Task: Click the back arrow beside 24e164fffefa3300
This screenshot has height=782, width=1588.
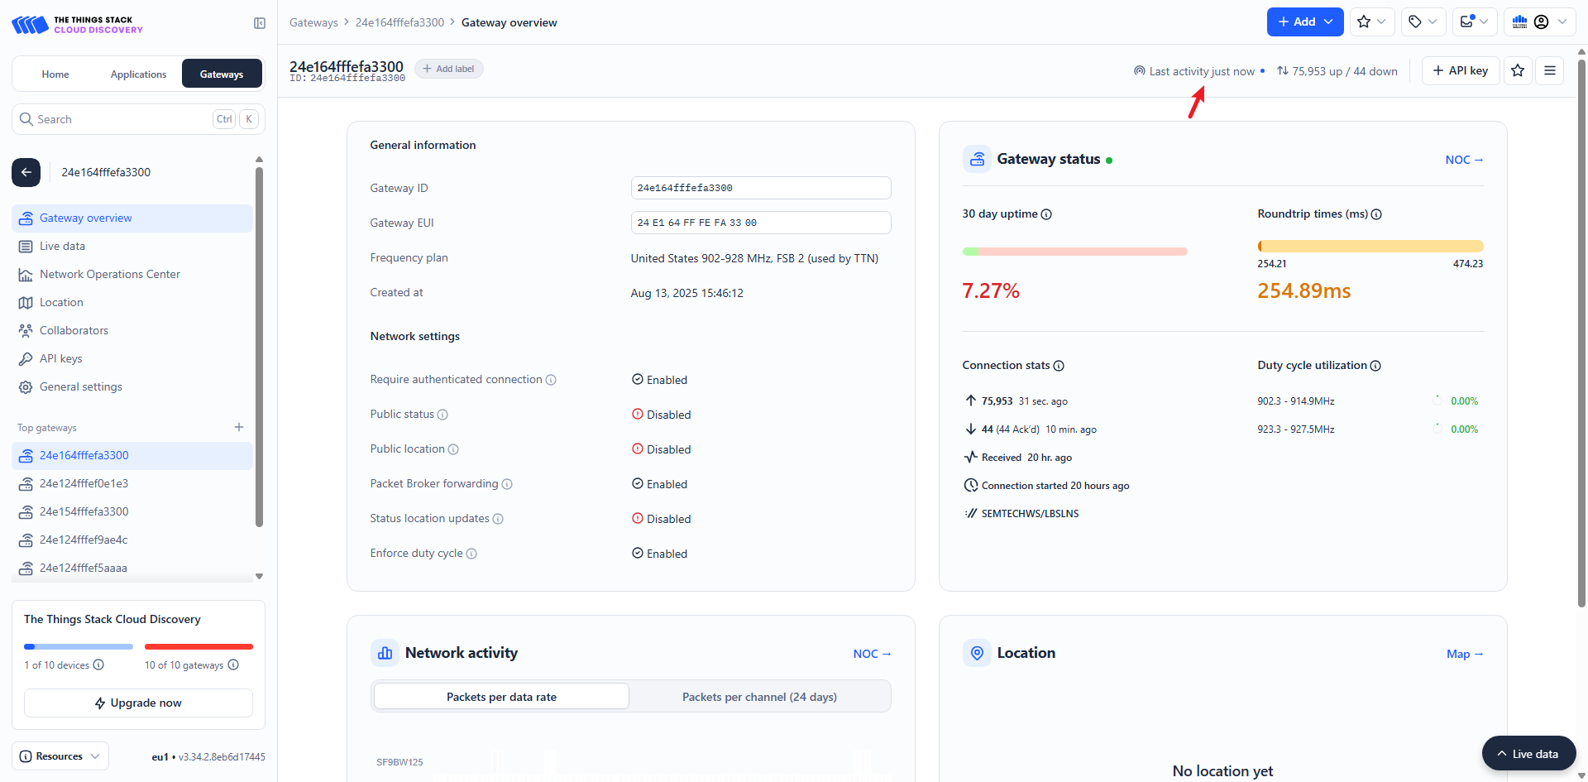Action: pos(26,172)
